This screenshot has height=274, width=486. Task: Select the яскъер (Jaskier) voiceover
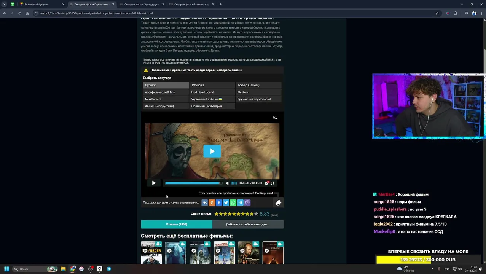click(258, 85)
